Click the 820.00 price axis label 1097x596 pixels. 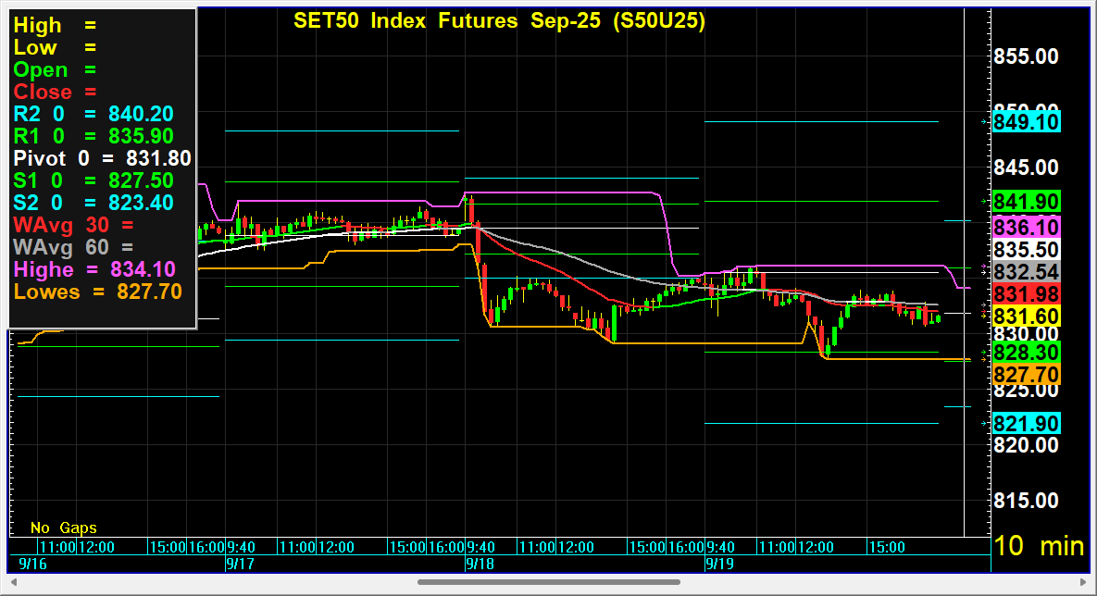[x=1027, y=445]
